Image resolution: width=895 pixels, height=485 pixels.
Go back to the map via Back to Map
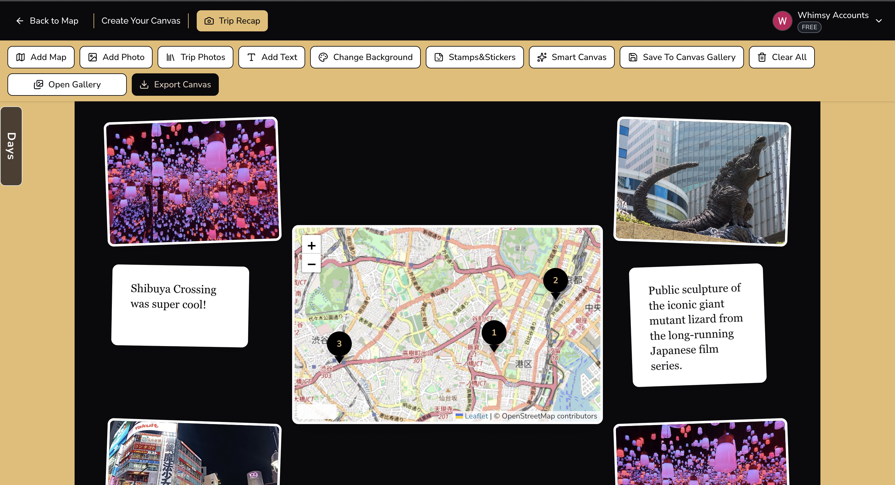tap(47, 21)
